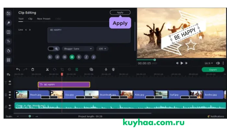Select the Beach.jpg clip on timeline
The height and width of the screenshot is (128, 227).
click(x=32, y=95)
